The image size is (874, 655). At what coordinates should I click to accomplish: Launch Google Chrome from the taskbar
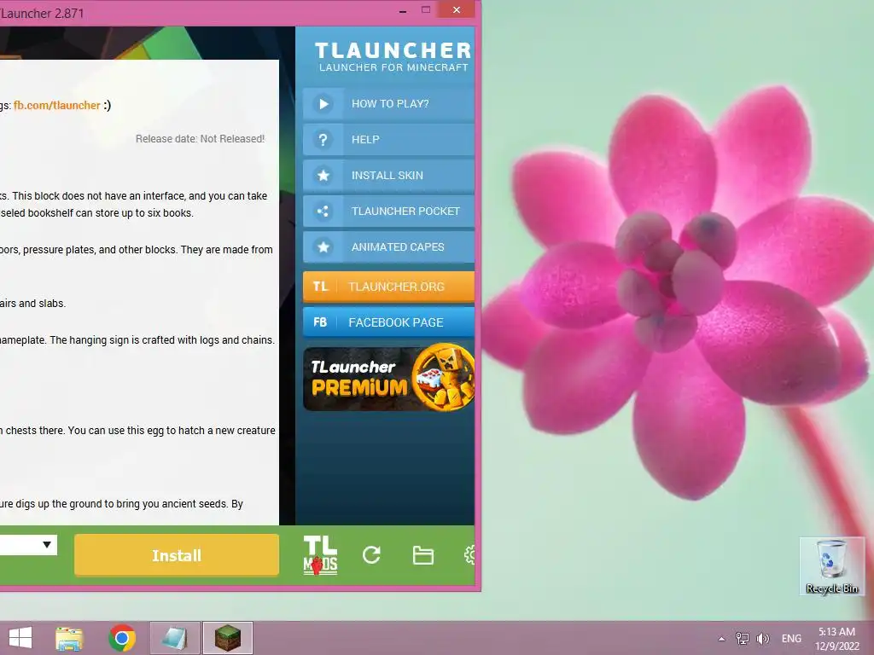click(x=122, y=638)
